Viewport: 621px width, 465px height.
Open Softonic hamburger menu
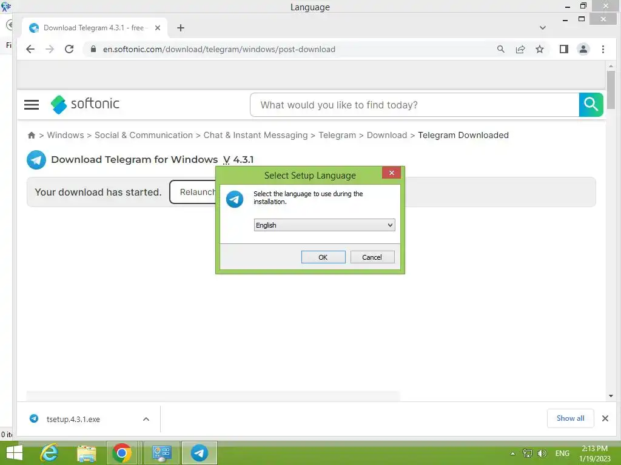(x=32, y=104)
